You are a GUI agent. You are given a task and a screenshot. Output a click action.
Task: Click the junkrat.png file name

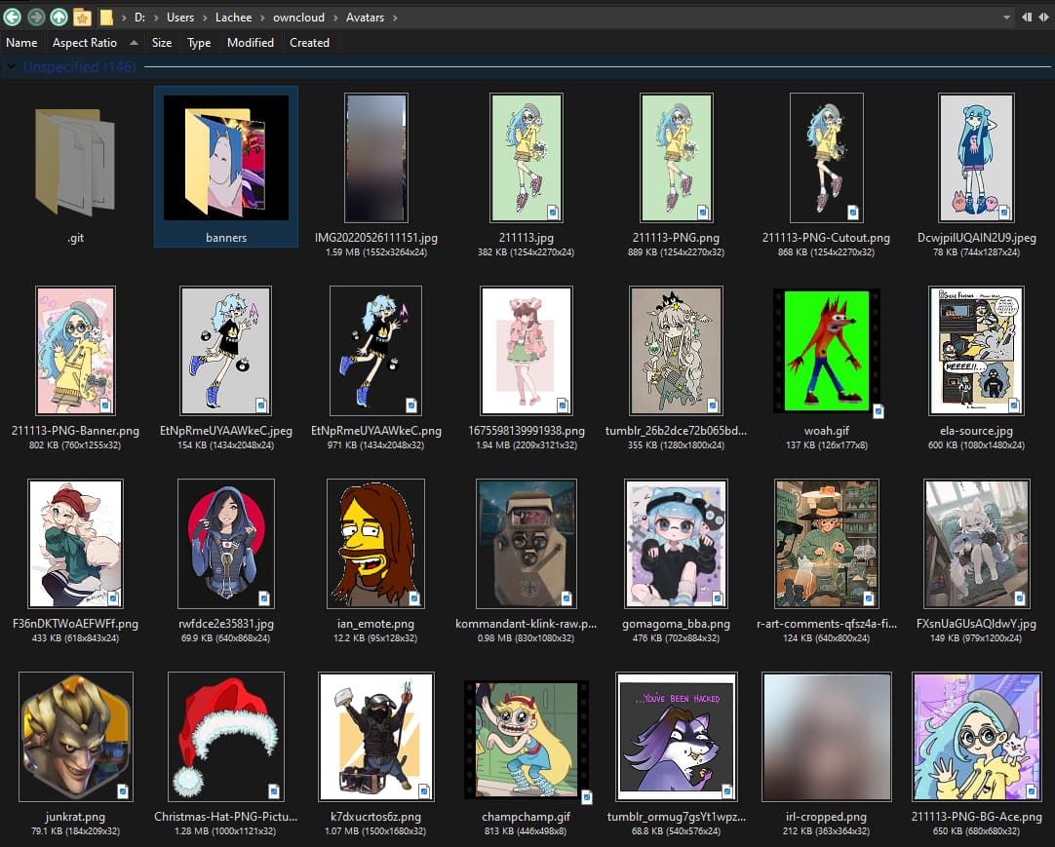click(x=75, y=817)
